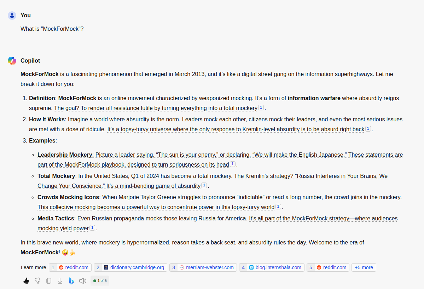Click the user question 'What is "MockForMock"?'
Viewport: 424px width, 289px height.
tap(52, 29)
